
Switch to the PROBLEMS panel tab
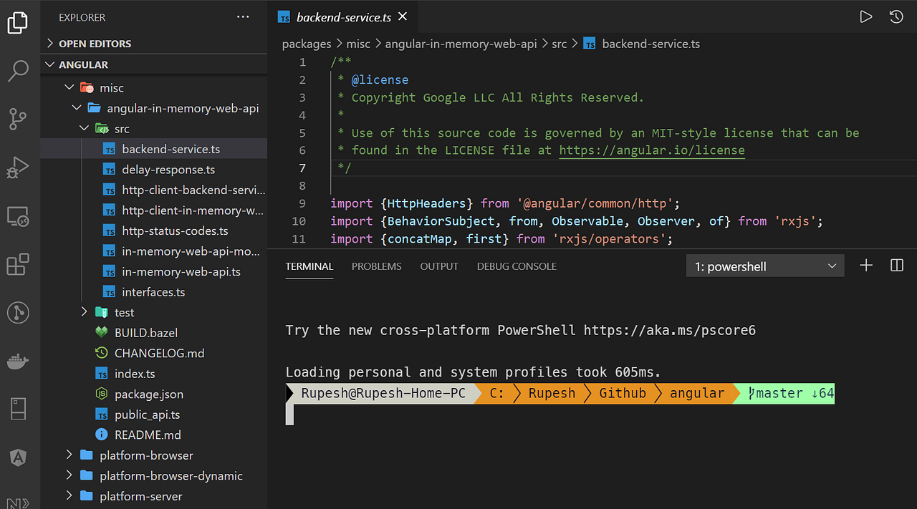click(x=376, y=266)
